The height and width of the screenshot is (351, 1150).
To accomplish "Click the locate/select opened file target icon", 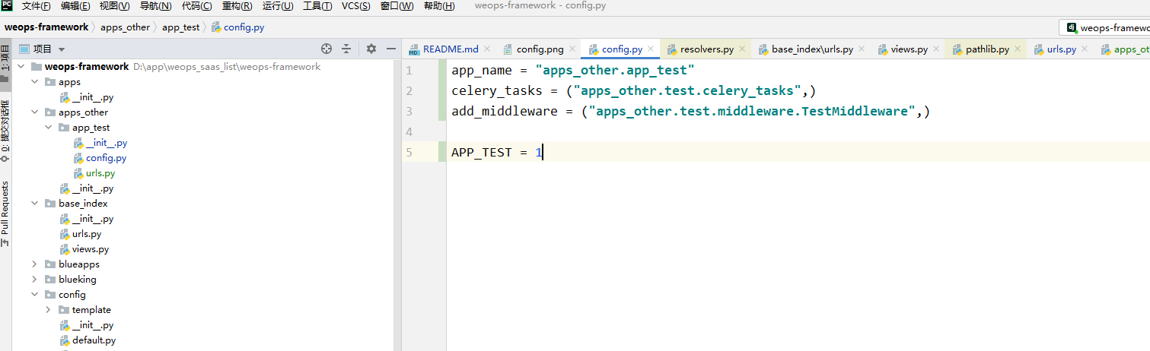I will click(x=327, y=49).
